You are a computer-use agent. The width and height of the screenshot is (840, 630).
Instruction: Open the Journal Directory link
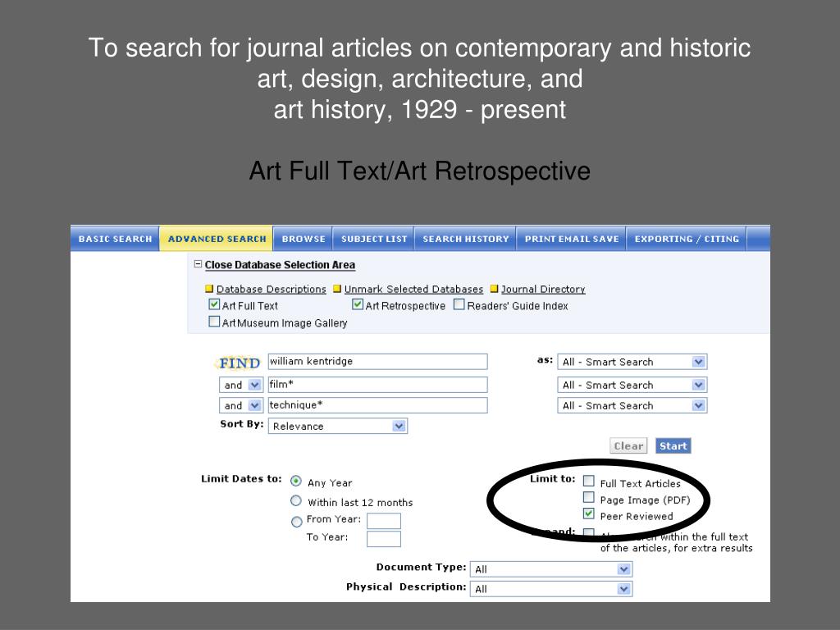(543, 290)
